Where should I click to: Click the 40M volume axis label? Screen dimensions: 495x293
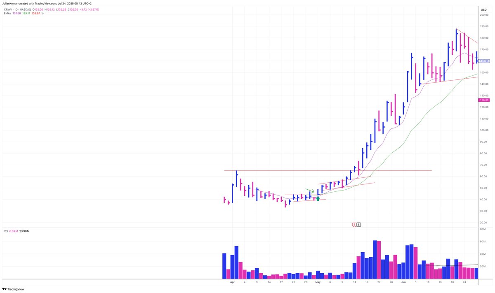[483, 254]
